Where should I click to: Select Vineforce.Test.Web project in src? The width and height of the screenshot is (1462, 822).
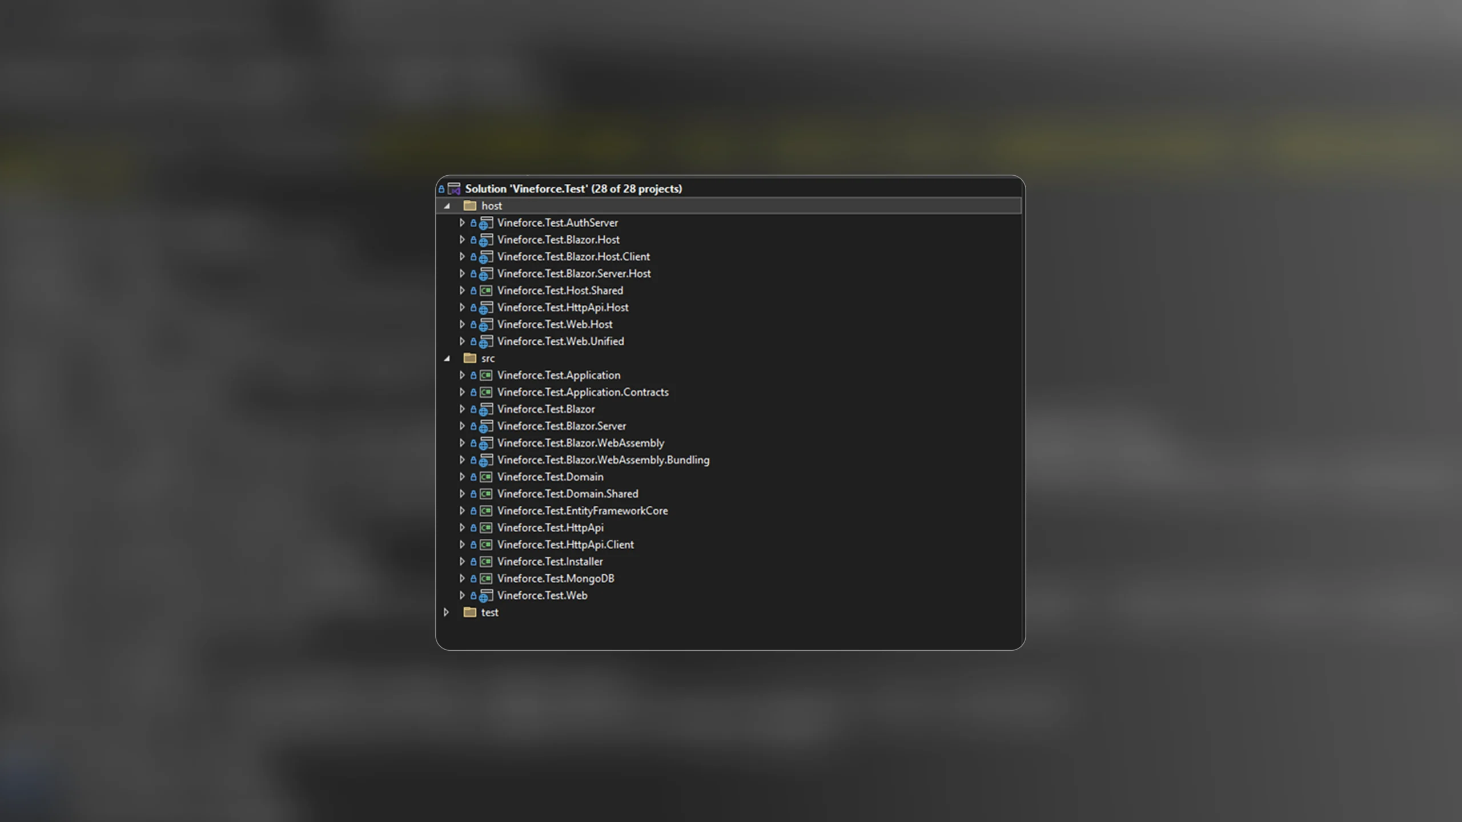click(x=542, y=595)
